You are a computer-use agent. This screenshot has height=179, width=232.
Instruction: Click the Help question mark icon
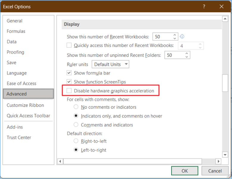(x=204, y=7)
